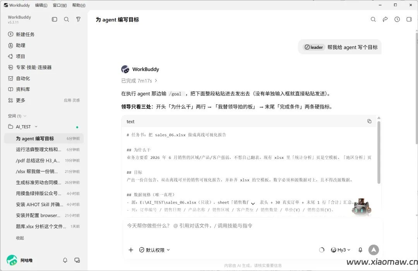Image resolution: width=418 pixels, height=271 pixels.
Task: Open sidebar search icon
Action: [x=67, y=19]
